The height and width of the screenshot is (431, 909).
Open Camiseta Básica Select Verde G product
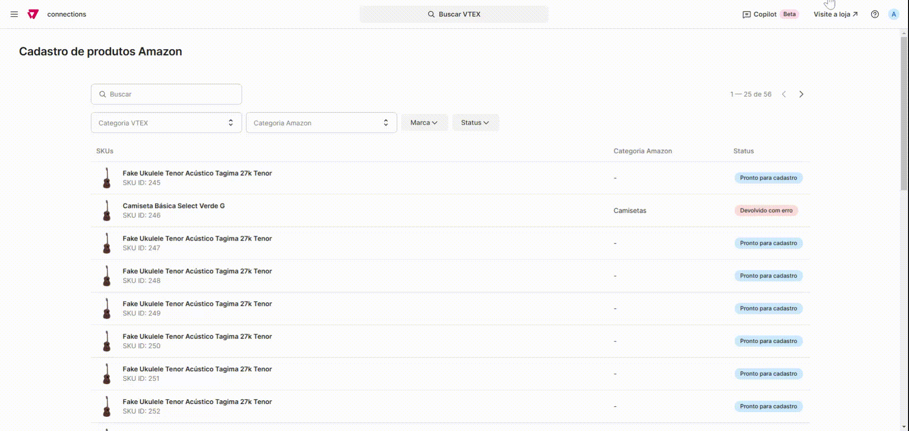pyautogui.click(x=173, y=206)
